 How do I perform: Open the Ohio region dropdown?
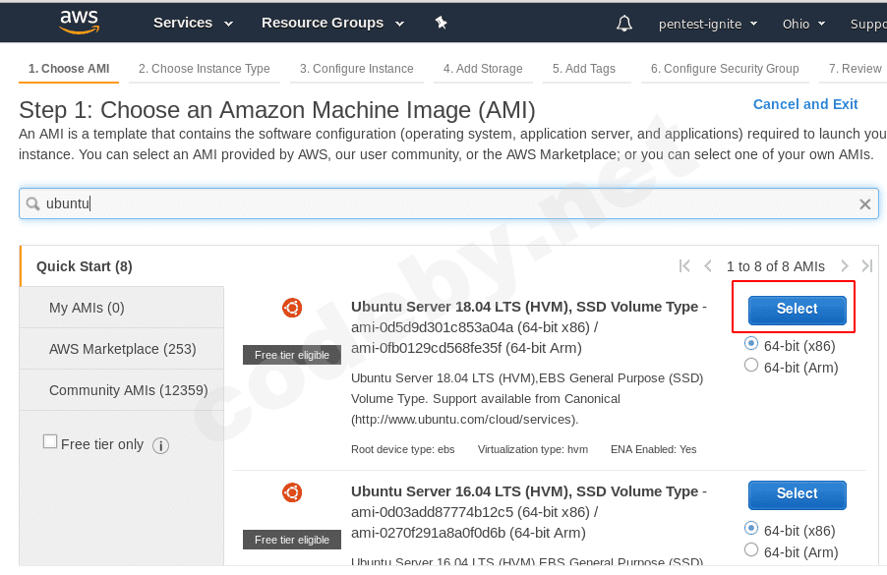803,24
